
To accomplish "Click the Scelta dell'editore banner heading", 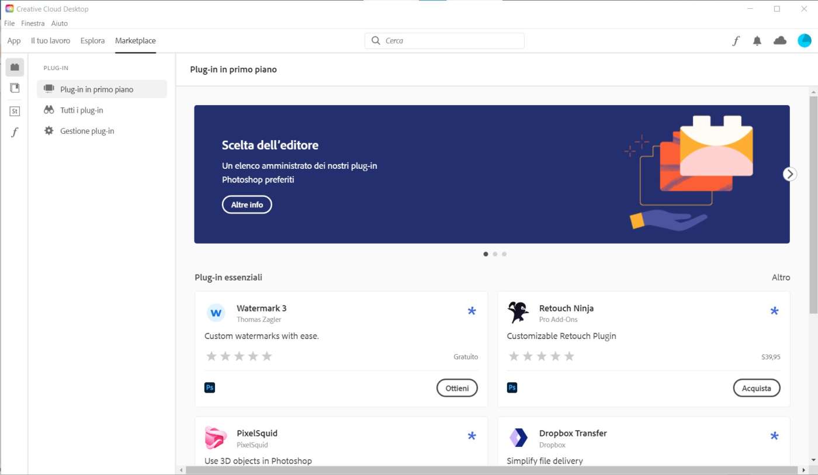I will (x=270, y=145).
